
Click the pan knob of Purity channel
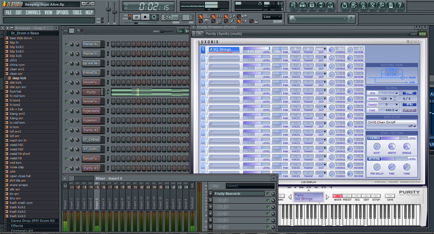pos(71,92)
